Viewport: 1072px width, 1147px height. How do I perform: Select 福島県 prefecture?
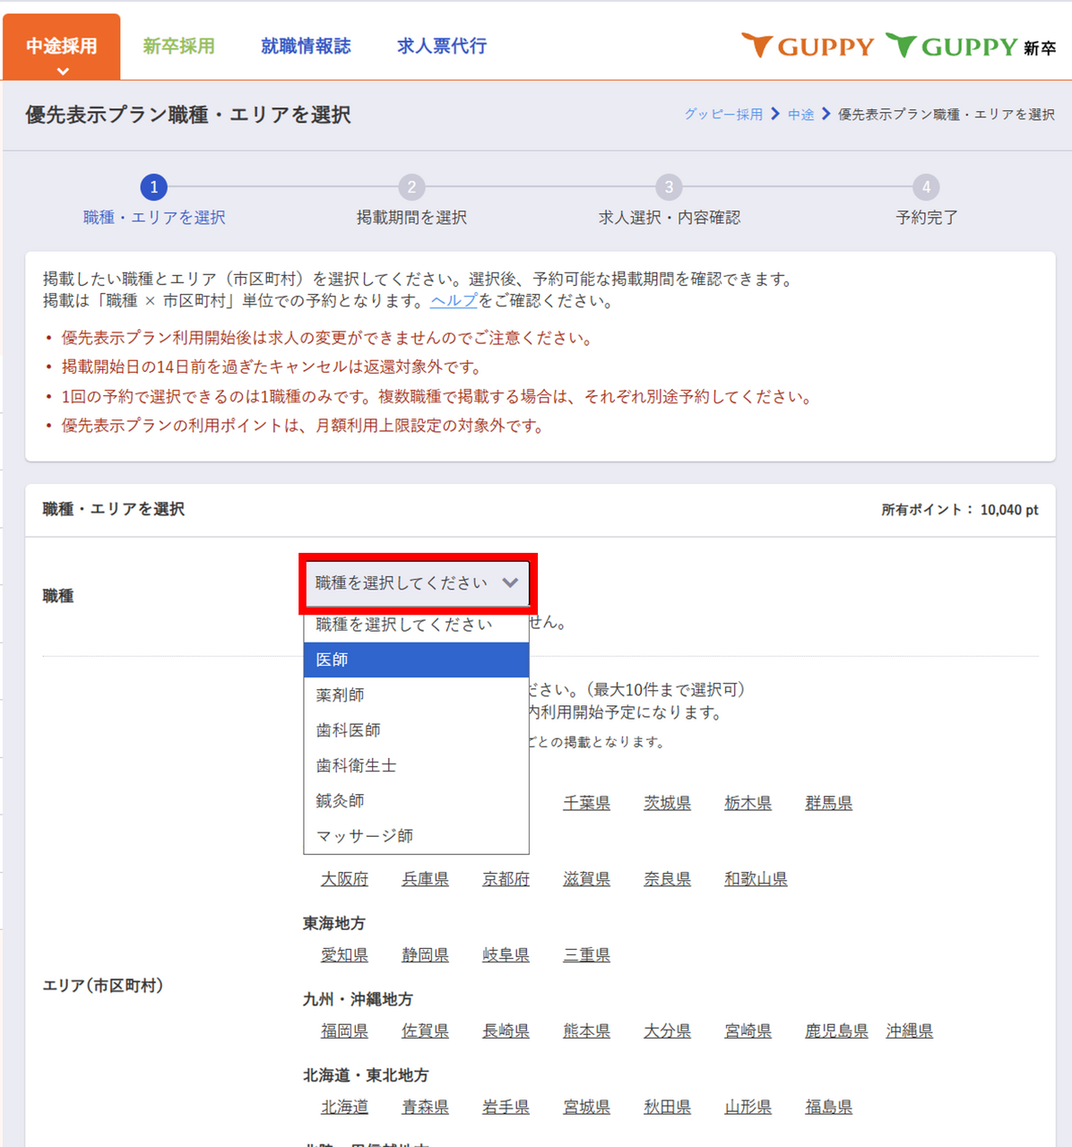(828, 1108)
